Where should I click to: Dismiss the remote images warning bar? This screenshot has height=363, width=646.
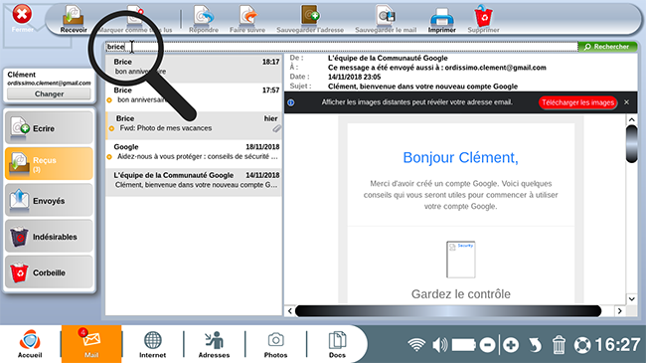click(627, 102)
